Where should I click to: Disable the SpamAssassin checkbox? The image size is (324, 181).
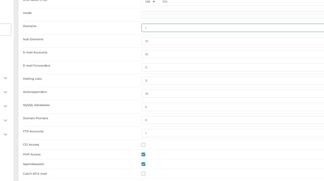[143, 164]
